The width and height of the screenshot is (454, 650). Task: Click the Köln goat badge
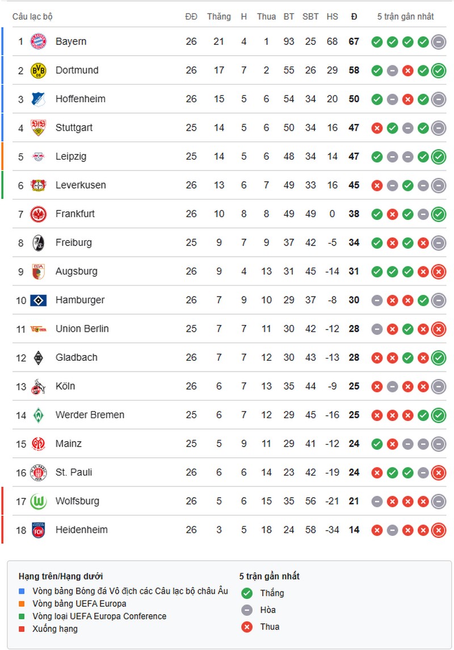coord(37,386)
